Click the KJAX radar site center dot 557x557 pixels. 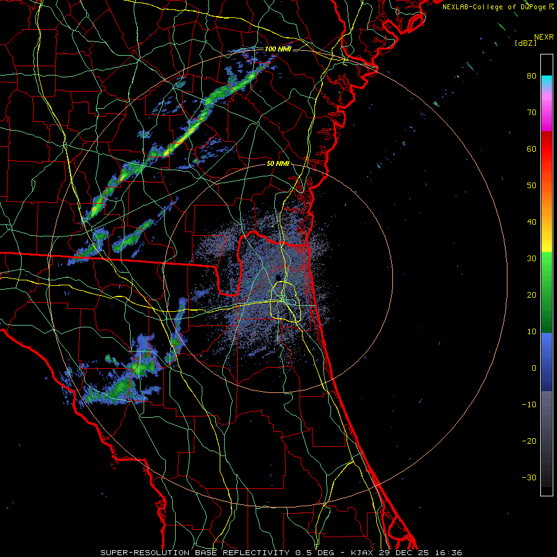(278, 277)
